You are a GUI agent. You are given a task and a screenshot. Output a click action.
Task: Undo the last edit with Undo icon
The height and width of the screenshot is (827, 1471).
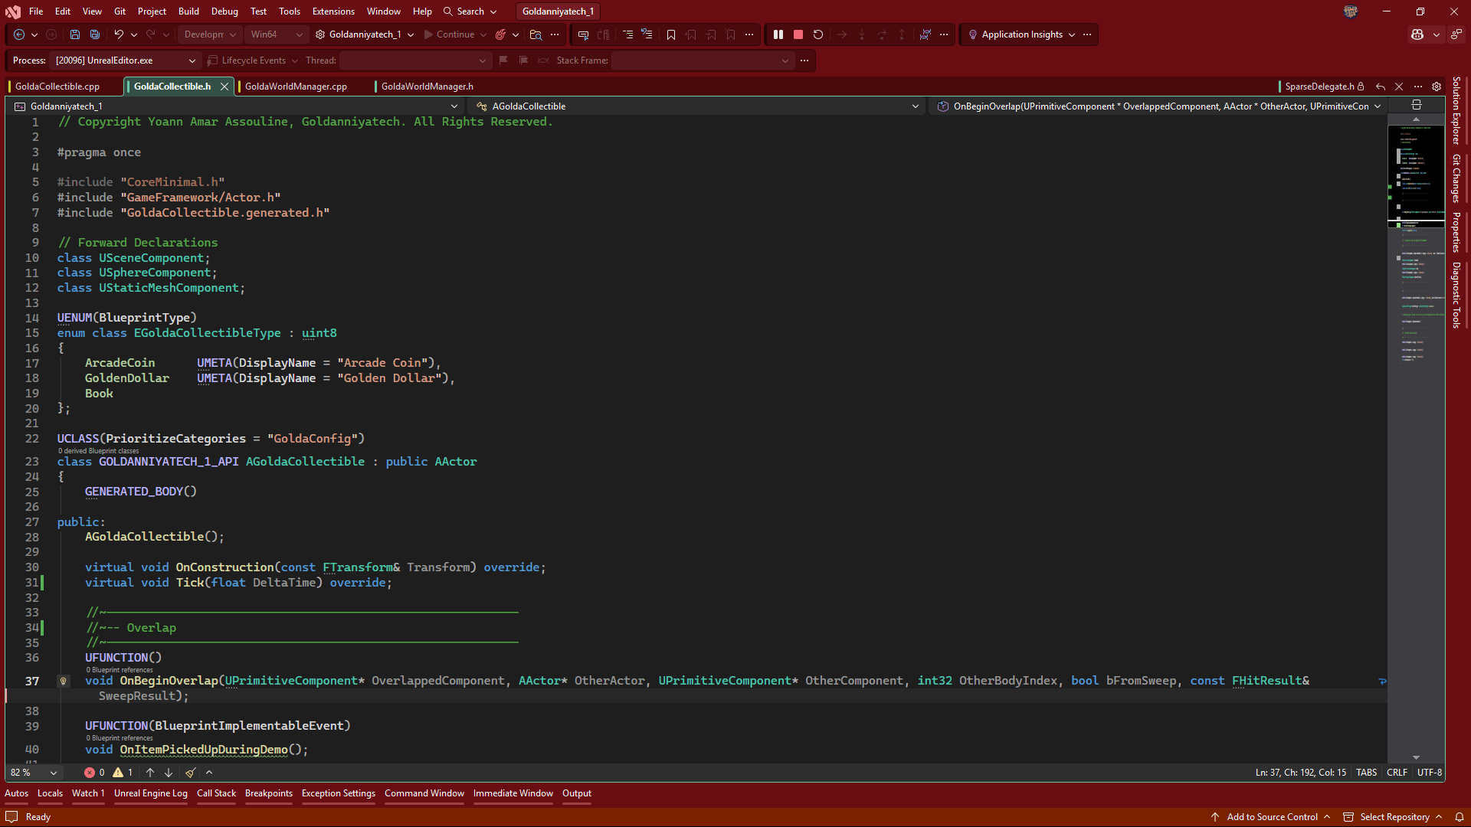coord(119,34)
